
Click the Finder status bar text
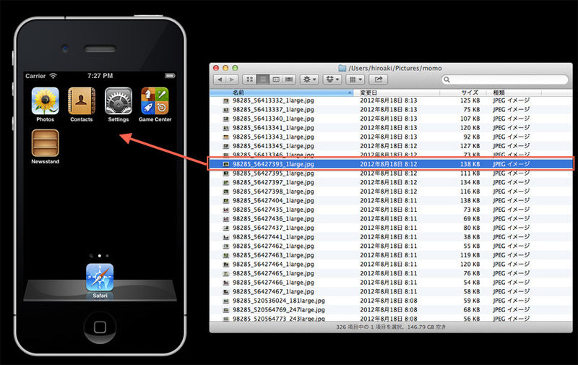(x=391, y=327)
